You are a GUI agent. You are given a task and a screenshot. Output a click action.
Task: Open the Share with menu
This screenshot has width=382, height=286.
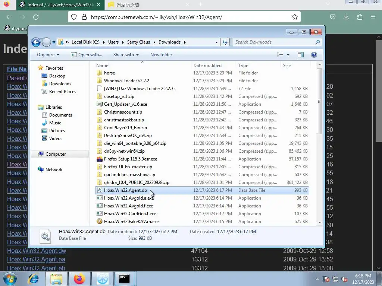pyautogui.click(x=126, y=55)
